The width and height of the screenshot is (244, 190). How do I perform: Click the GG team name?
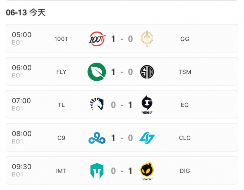(184, 39)
